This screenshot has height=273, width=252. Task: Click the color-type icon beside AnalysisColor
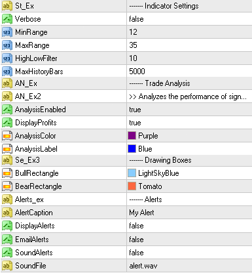(7, 136)
